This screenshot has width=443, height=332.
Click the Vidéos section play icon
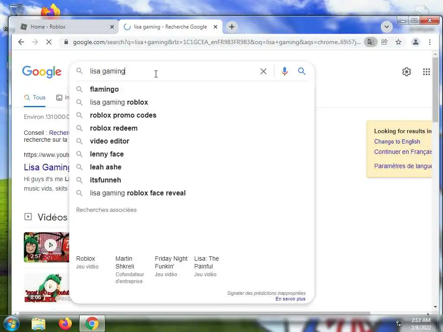coord(28,217)
